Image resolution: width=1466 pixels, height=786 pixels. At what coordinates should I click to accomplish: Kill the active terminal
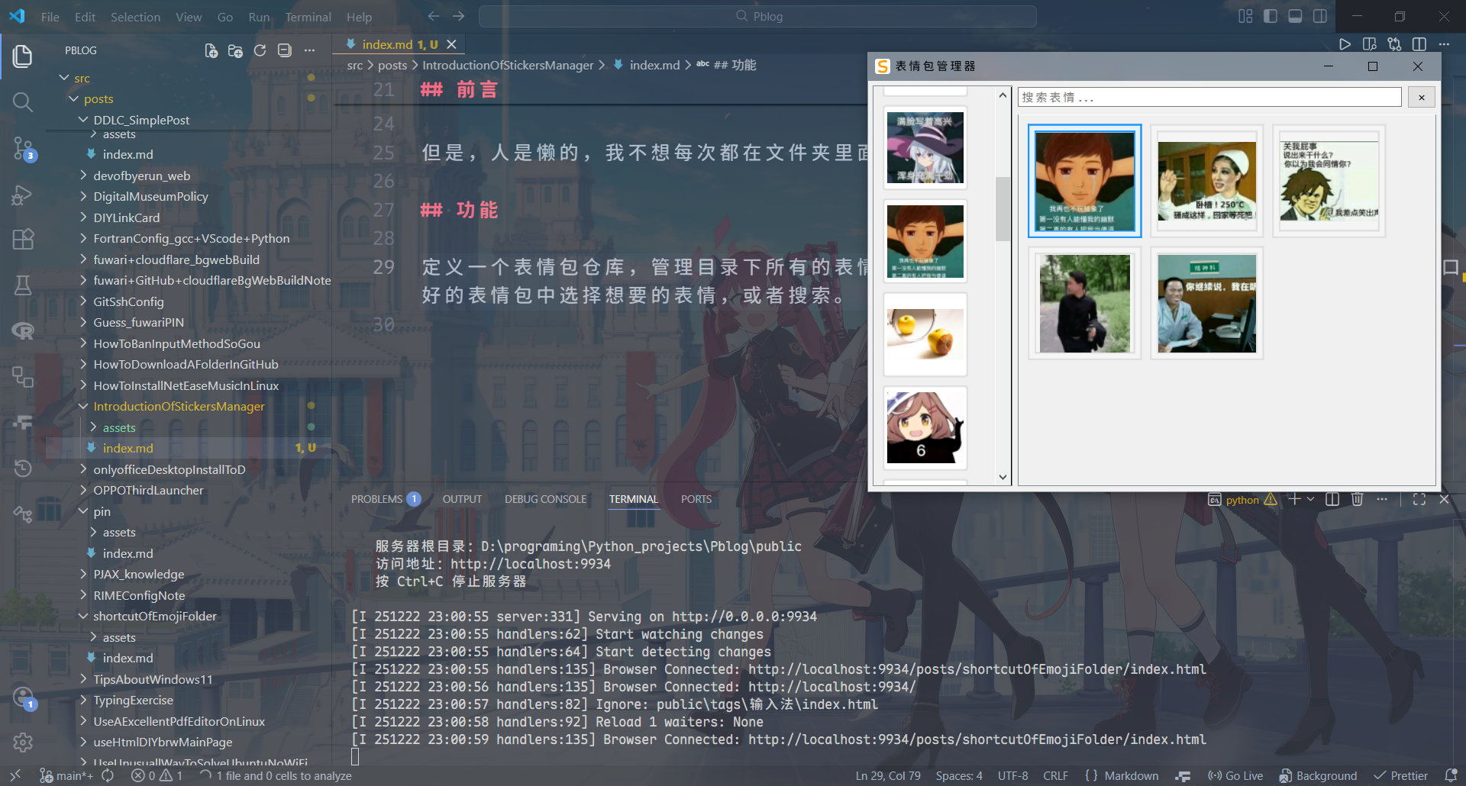pos(1358,499)
